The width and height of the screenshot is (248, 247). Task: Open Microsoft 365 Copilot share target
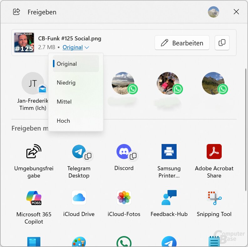(x=34, y=207)
